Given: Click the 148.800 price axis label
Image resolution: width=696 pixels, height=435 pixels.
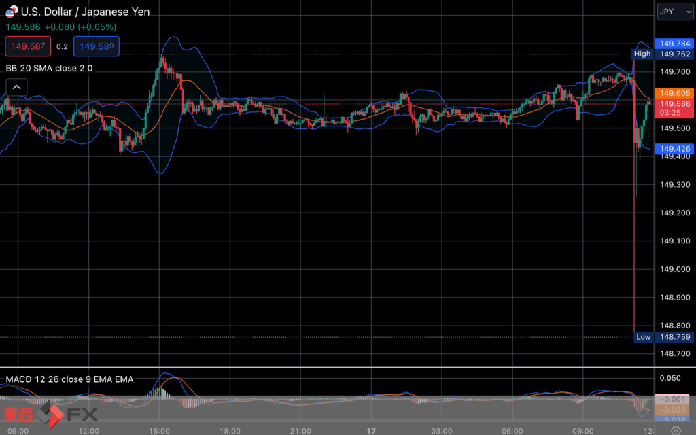Looking at the screenshot, I should point(675,326).
